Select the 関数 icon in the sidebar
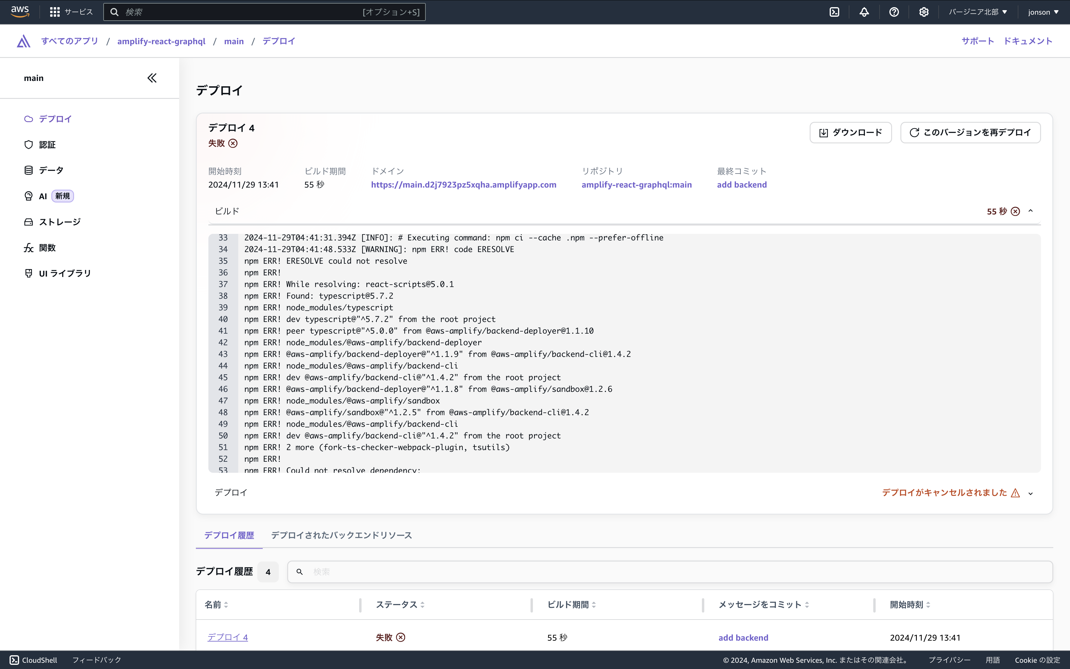 pos(28,247)
